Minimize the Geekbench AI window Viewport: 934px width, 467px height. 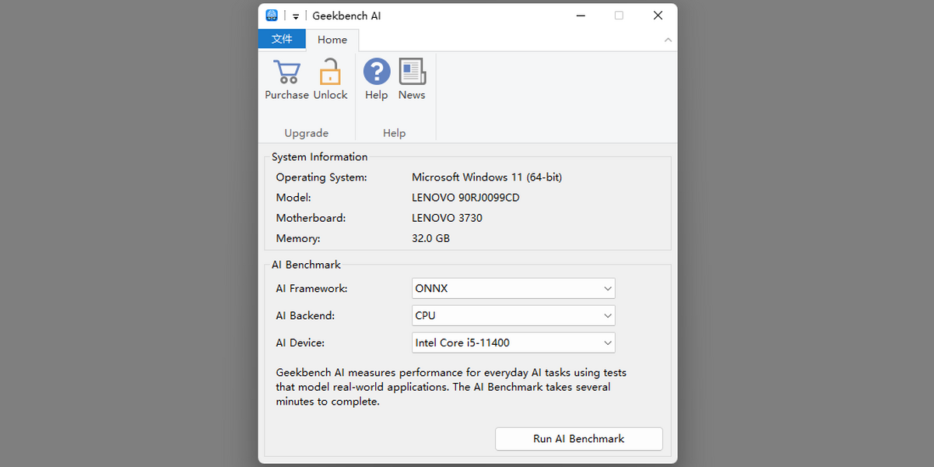point(581,16)
